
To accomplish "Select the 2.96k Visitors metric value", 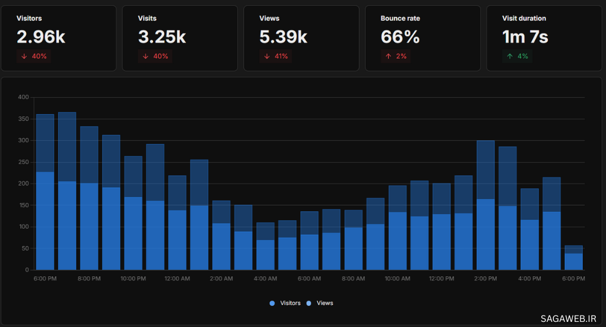I will pos(41,37).
